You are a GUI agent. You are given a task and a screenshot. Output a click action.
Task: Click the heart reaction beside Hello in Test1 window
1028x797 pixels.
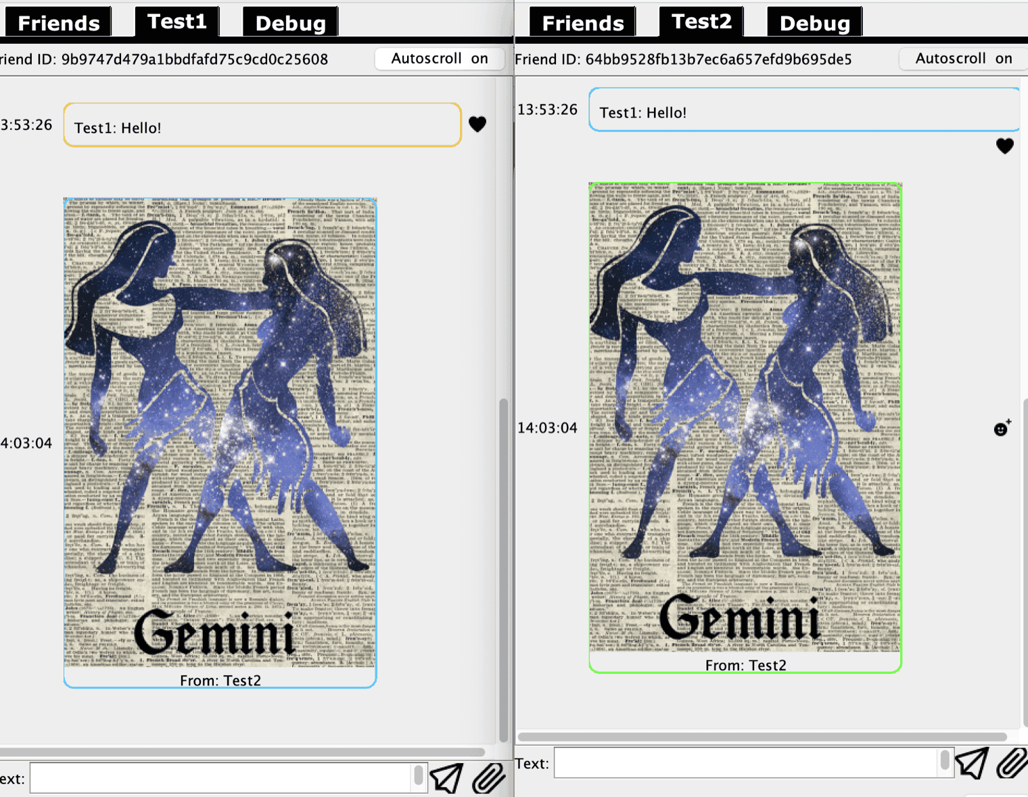[x=477, y=124]
